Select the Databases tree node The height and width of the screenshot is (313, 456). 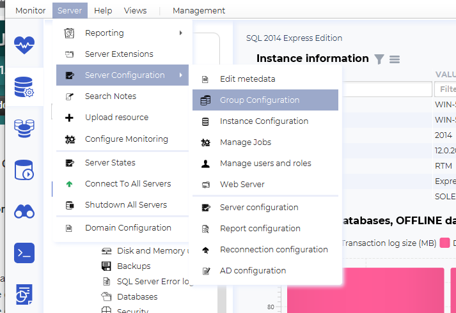click(x=137, y=297)
